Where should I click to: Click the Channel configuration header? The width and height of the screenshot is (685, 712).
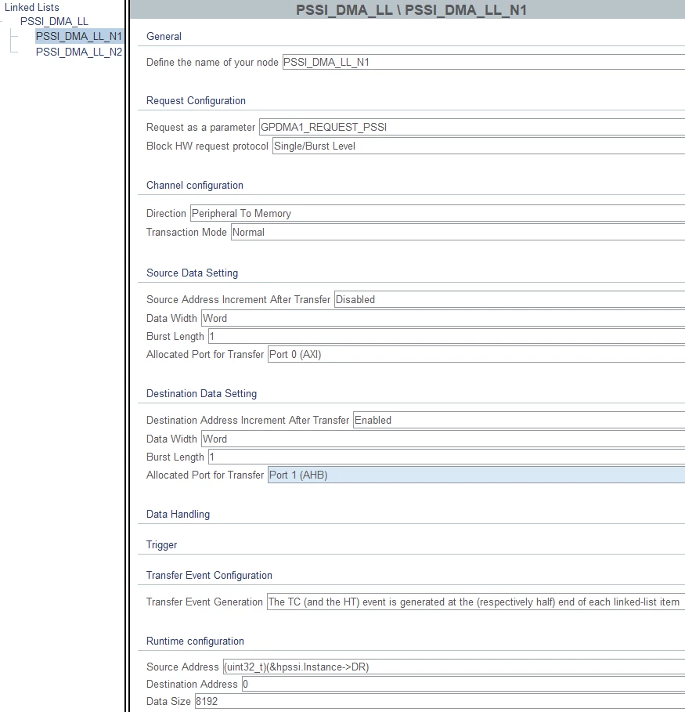coord(195,186)
